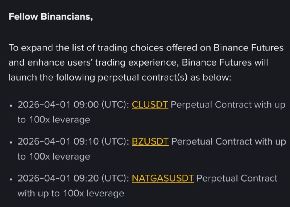The width and height of the screenshot is (290, 207).
Task: Click the "Fellow Binancians," greeting heading
Action: [x=51, y=17]
